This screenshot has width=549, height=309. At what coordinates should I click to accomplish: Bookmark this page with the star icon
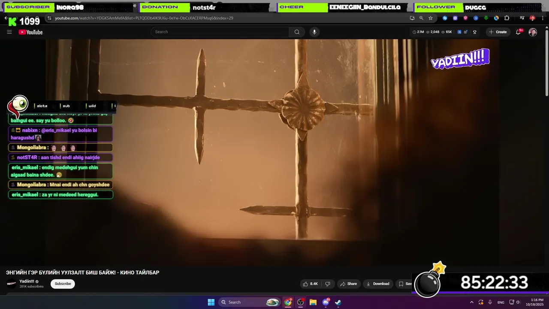(431, 18)
